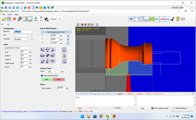Switch to the 3D tab
Viewport: 196px width, 120px height.
coord(2,25)
